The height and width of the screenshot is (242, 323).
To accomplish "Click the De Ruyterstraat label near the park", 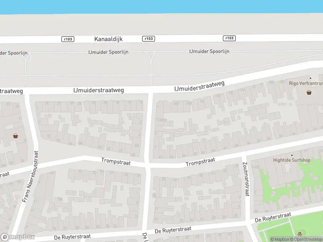I will [x=273, y=217].
